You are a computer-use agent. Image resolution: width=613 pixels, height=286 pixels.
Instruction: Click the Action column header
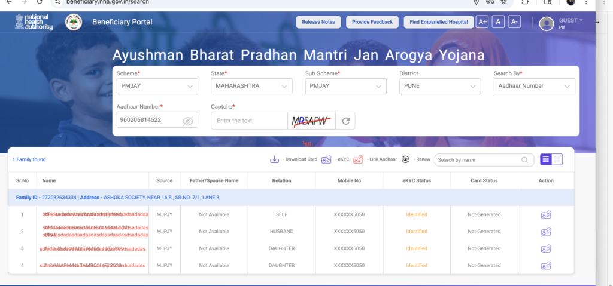tap(546, 181)
